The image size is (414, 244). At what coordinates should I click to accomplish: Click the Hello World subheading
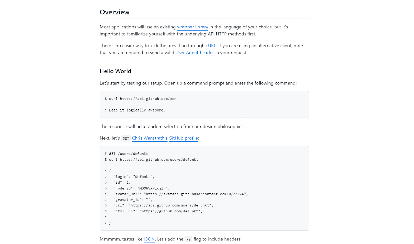pos(115,71)
